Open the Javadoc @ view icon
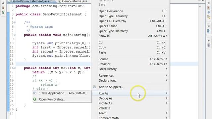 [x=209, y=13]
